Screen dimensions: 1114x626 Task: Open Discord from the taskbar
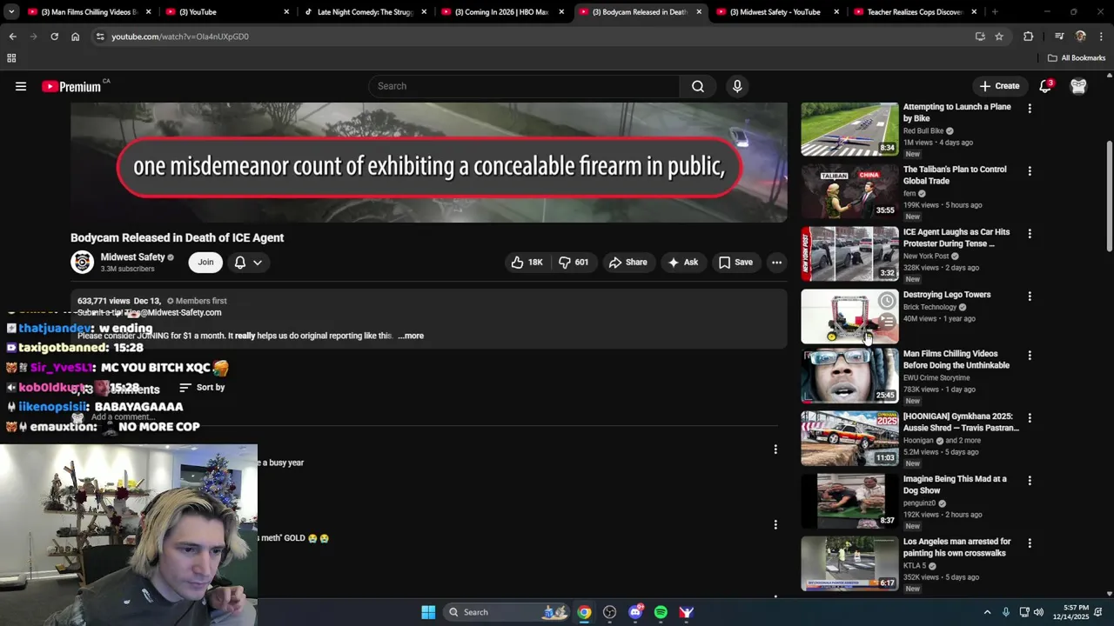point(635,612)
